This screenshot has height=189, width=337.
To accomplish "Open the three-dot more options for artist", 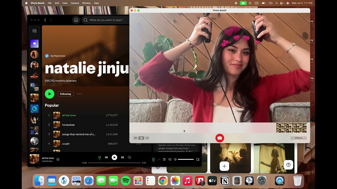I will 79,94.
